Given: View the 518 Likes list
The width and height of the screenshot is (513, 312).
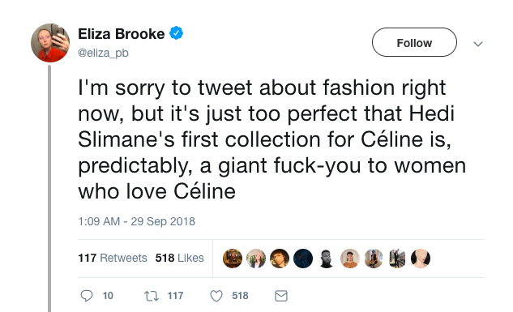Looking at the screenshot, I should 179,258.
